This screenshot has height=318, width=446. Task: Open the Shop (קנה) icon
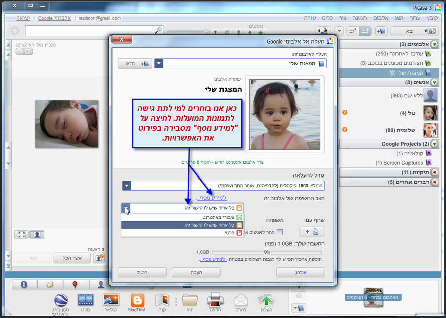tap(162, 300)
